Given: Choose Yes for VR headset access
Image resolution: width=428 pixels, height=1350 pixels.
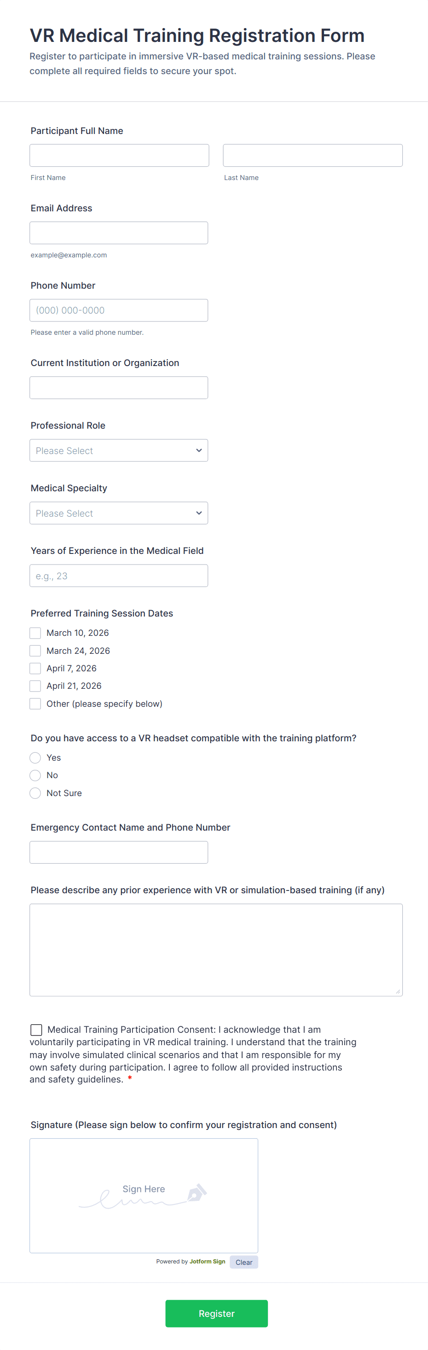Looking at the screenshot, I should click(35, 758).
